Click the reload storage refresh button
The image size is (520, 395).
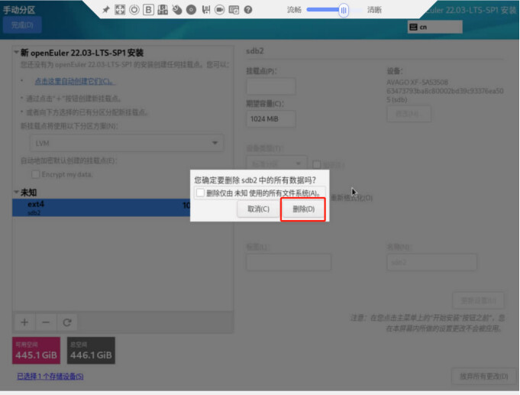(66, 322)
